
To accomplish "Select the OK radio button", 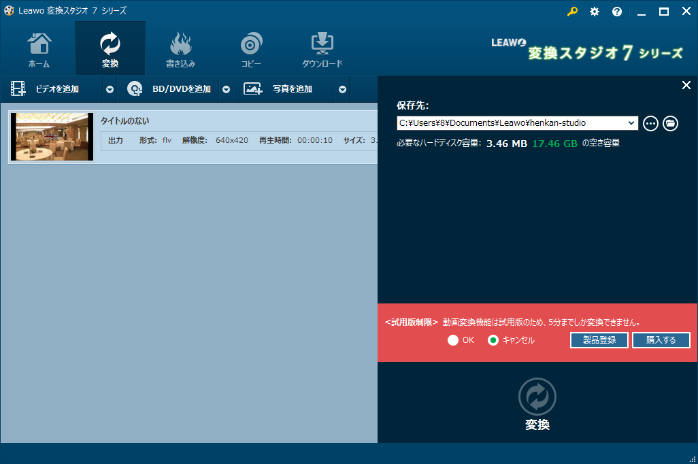I will coord(453,339).
